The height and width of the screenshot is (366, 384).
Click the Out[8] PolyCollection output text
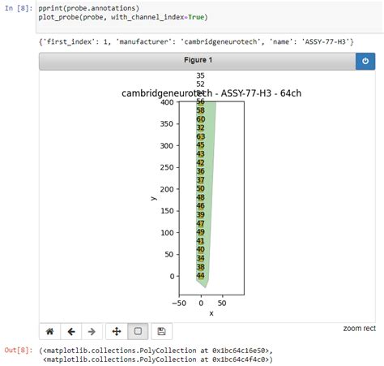point(156,355)
